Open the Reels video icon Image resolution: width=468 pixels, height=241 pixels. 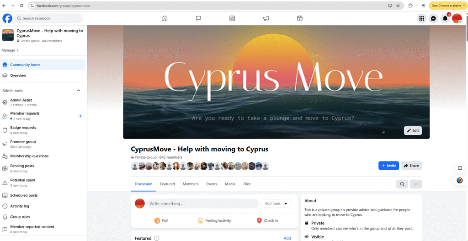coord(300,18)
